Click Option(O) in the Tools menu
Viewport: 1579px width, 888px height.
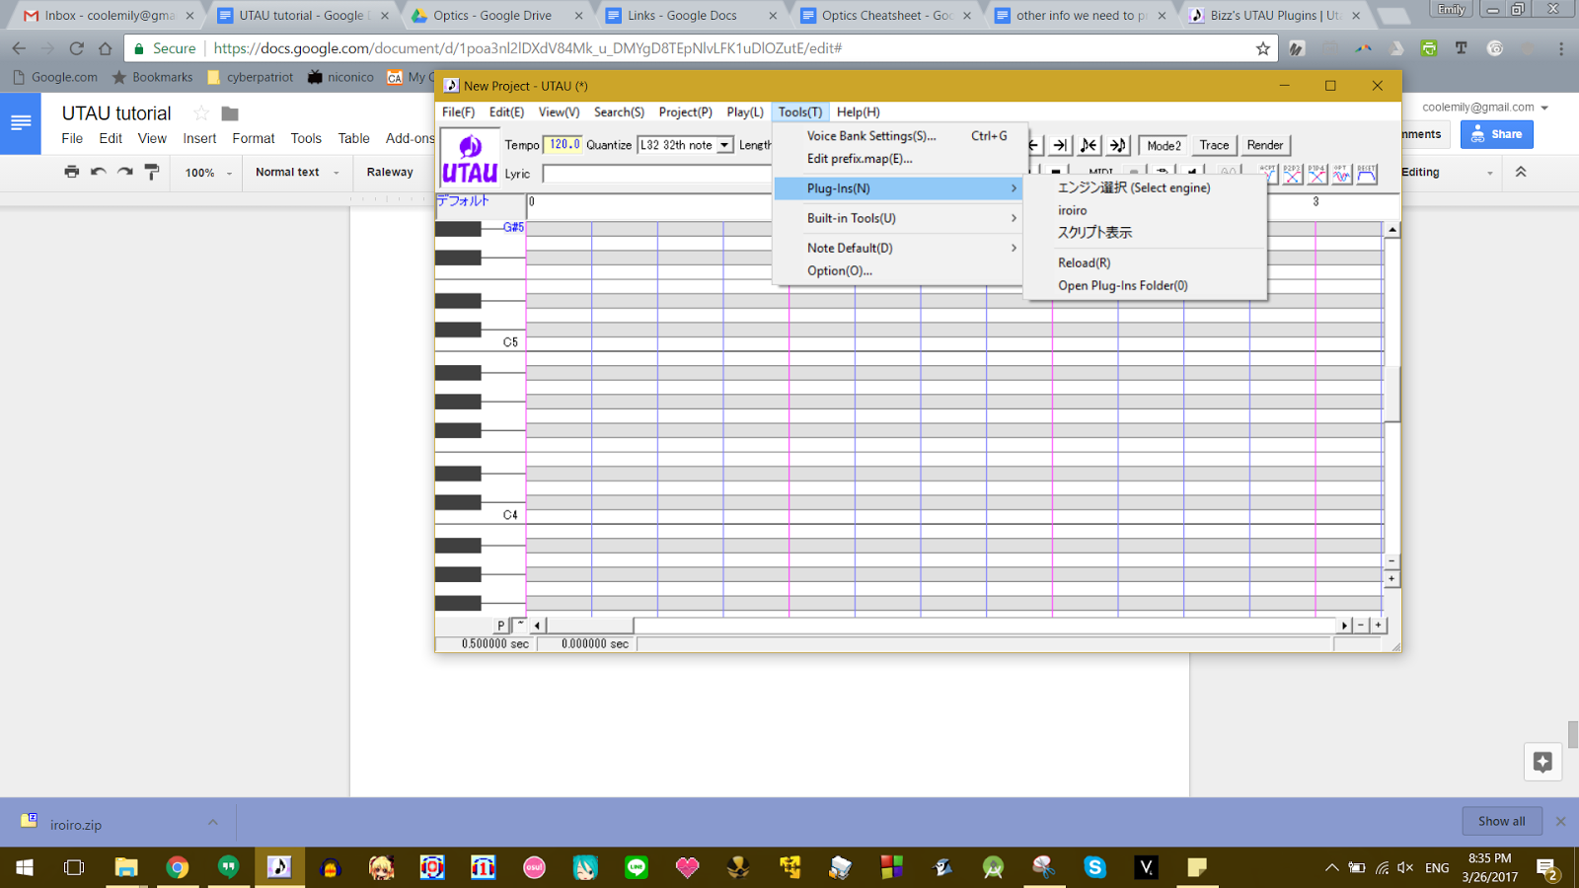pos(897,270)
